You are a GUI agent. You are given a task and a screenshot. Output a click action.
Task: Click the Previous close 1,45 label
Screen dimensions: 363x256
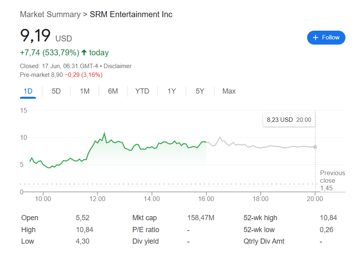tap(332, 180)
